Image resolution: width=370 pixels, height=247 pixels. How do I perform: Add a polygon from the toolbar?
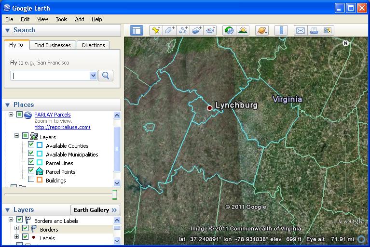[169, 30]
